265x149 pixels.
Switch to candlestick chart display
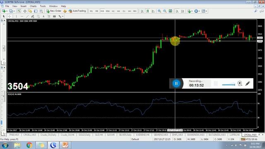coord(147,11)
